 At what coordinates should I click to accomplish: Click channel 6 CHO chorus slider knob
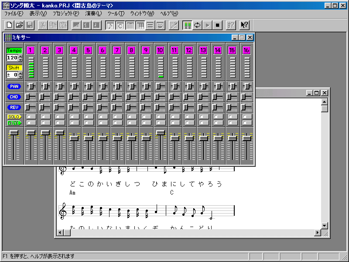click(99, 97)
